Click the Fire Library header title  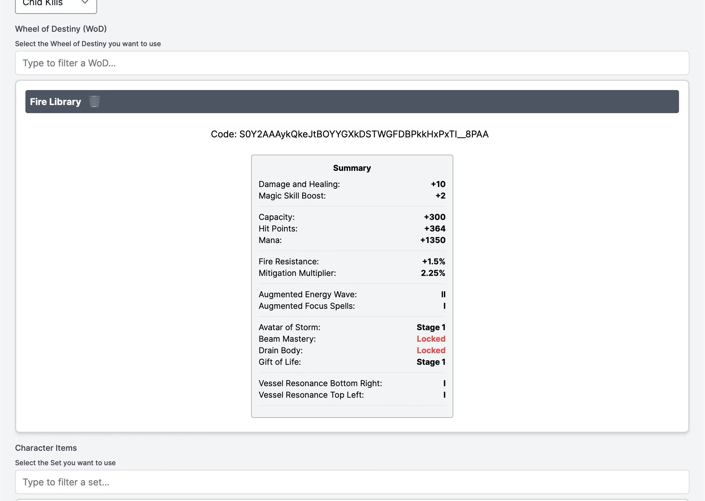click(x=55, y=102)
